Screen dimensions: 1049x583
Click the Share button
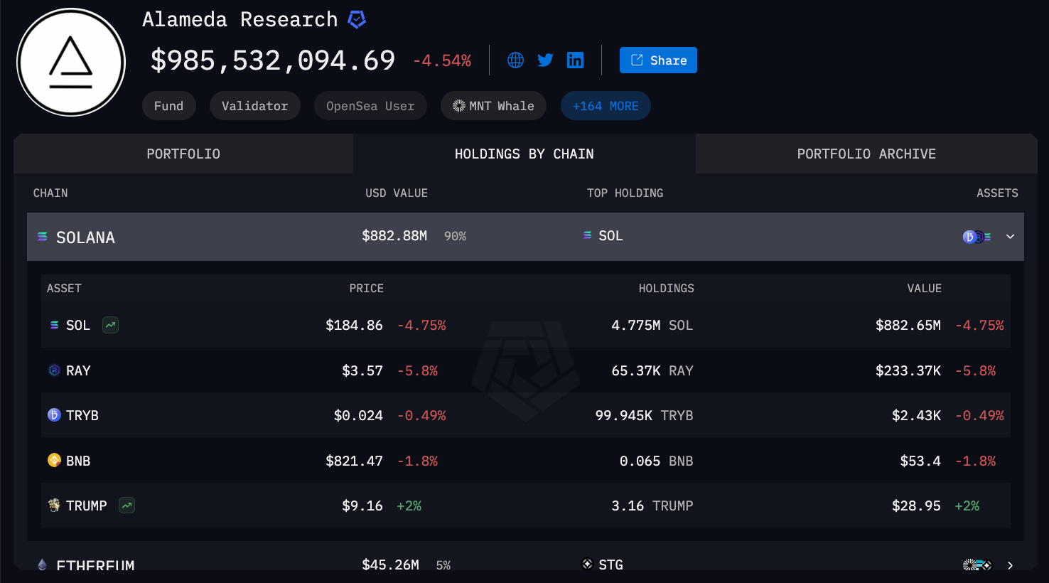tap(658, 60)
